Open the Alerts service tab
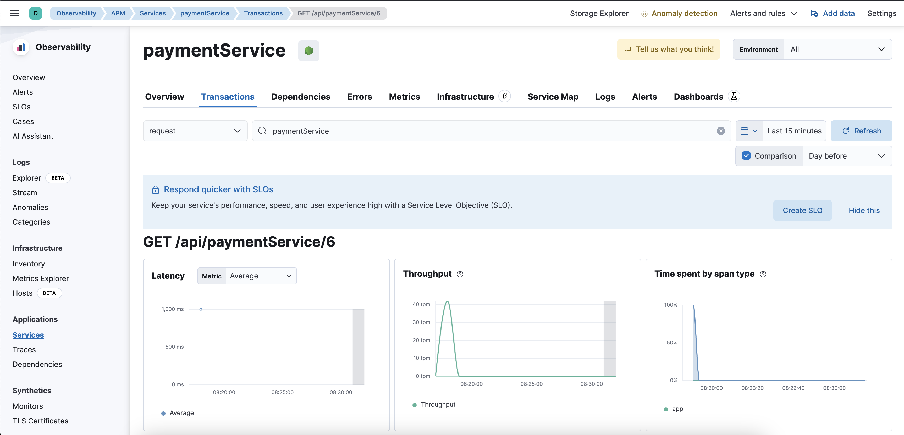The image size is (904, 435). pyautogui.click(x=644, y=97)
